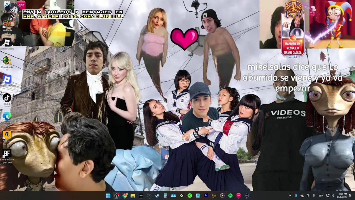Open the Notepad taskbar icon
Screen dimensions: 355x200
click(x=198, y=196)
